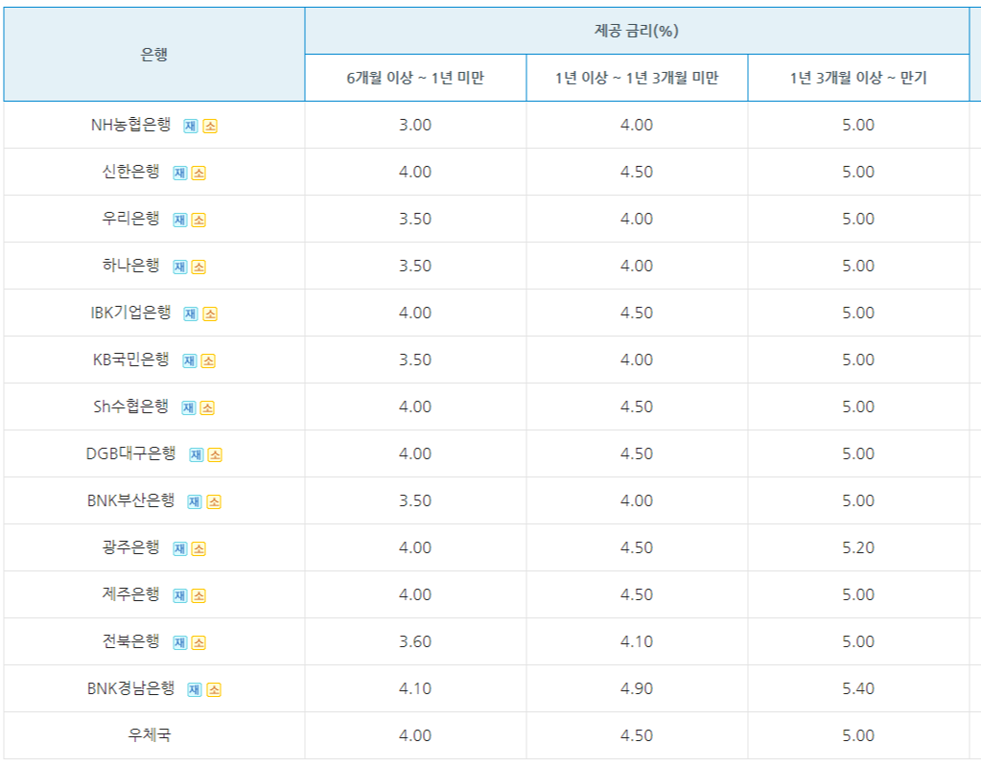This screenshot has height=767, width=981.
Task: Click 전북은행's 3.60 rate cell
Action: click(x=415, y=641)
